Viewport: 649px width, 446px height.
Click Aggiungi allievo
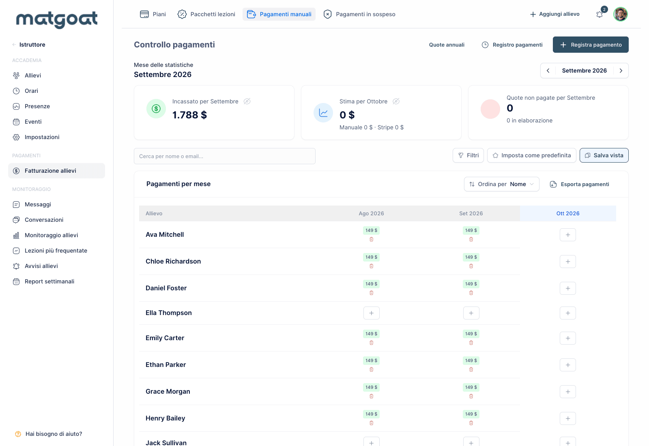554,14
